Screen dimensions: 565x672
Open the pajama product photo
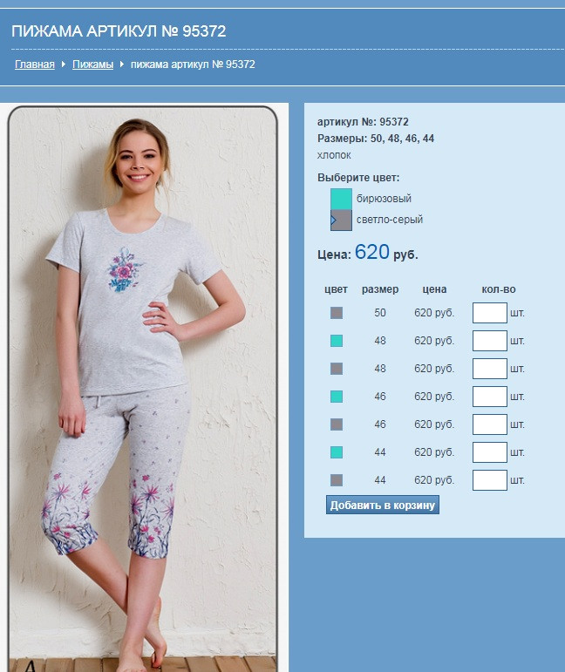[142, 388]
